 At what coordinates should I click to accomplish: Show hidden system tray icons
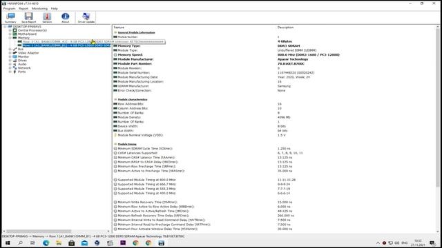click(378, 243)
